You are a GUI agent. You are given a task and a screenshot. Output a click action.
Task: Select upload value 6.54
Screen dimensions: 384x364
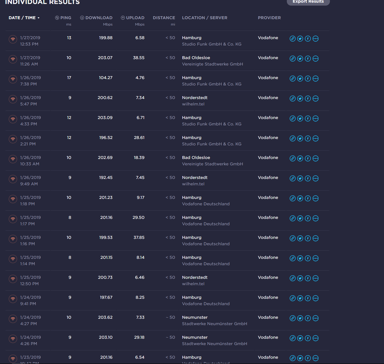point(140,357)
